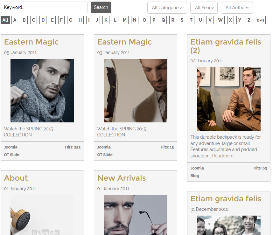
Task: Filter articles by letter A
Action: (x=15, y=20)
